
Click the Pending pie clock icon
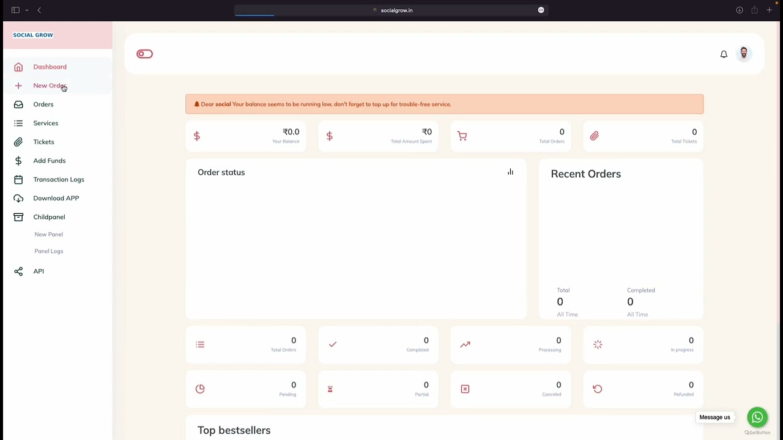click(x=200, y=389)
